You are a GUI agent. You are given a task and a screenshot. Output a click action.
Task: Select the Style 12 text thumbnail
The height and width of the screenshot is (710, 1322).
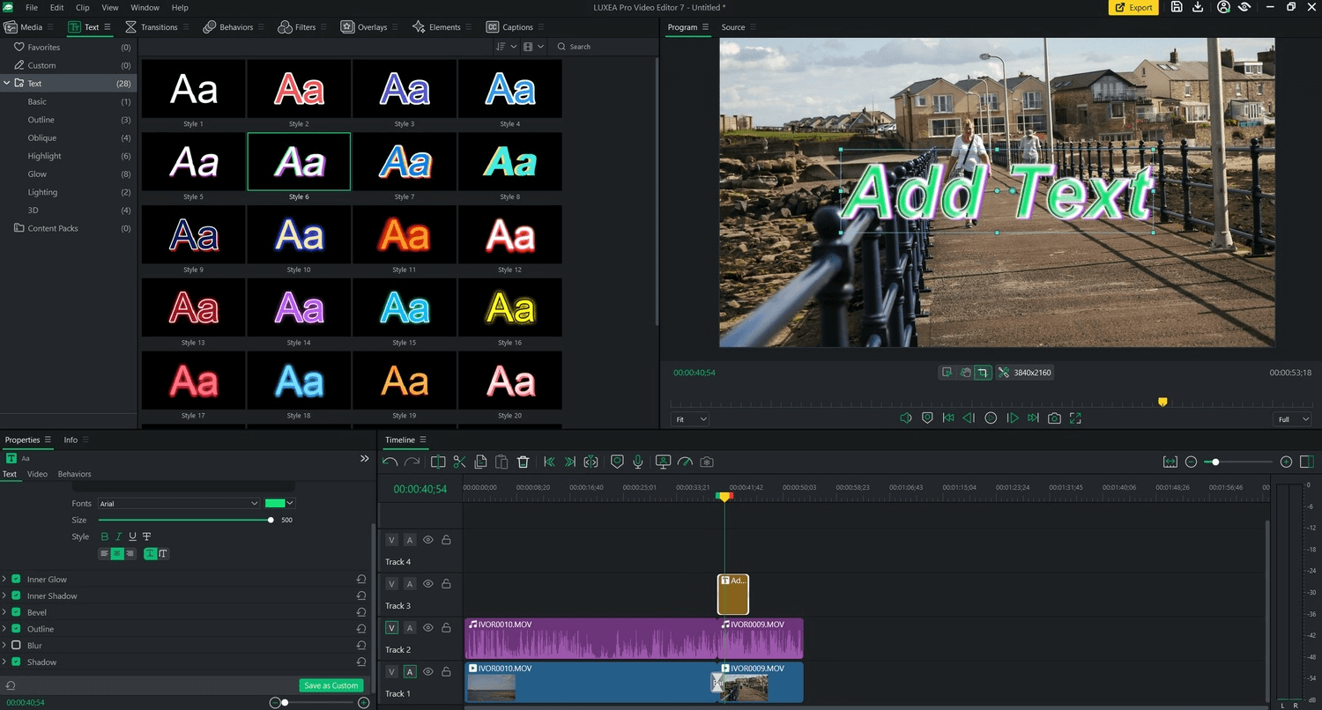tap(509, 233)
